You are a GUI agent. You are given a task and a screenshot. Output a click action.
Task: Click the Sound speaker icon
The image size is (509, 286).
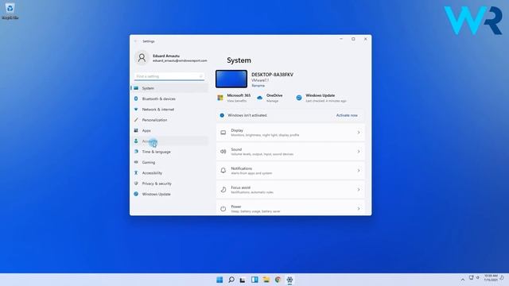223,152
